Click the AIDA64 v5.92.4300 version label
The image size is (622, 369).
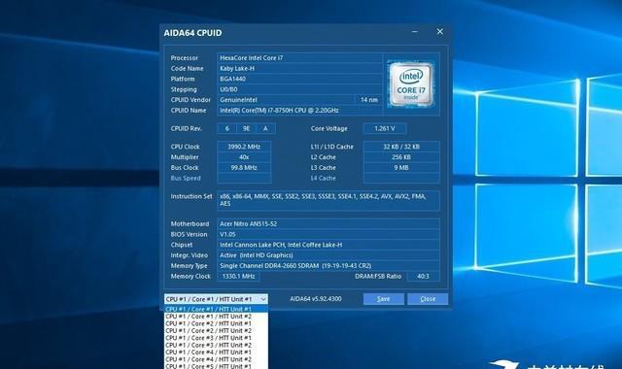[316, 299]
